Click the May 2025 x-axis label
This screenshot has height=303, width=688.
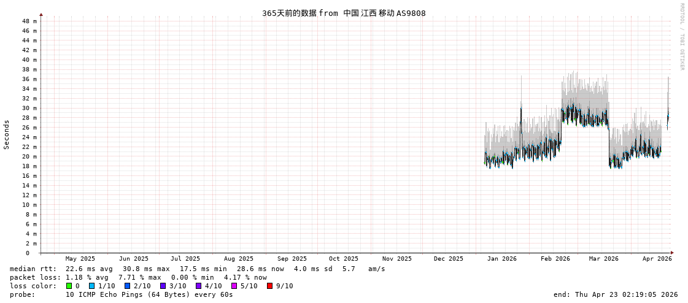tap(80, 259)
